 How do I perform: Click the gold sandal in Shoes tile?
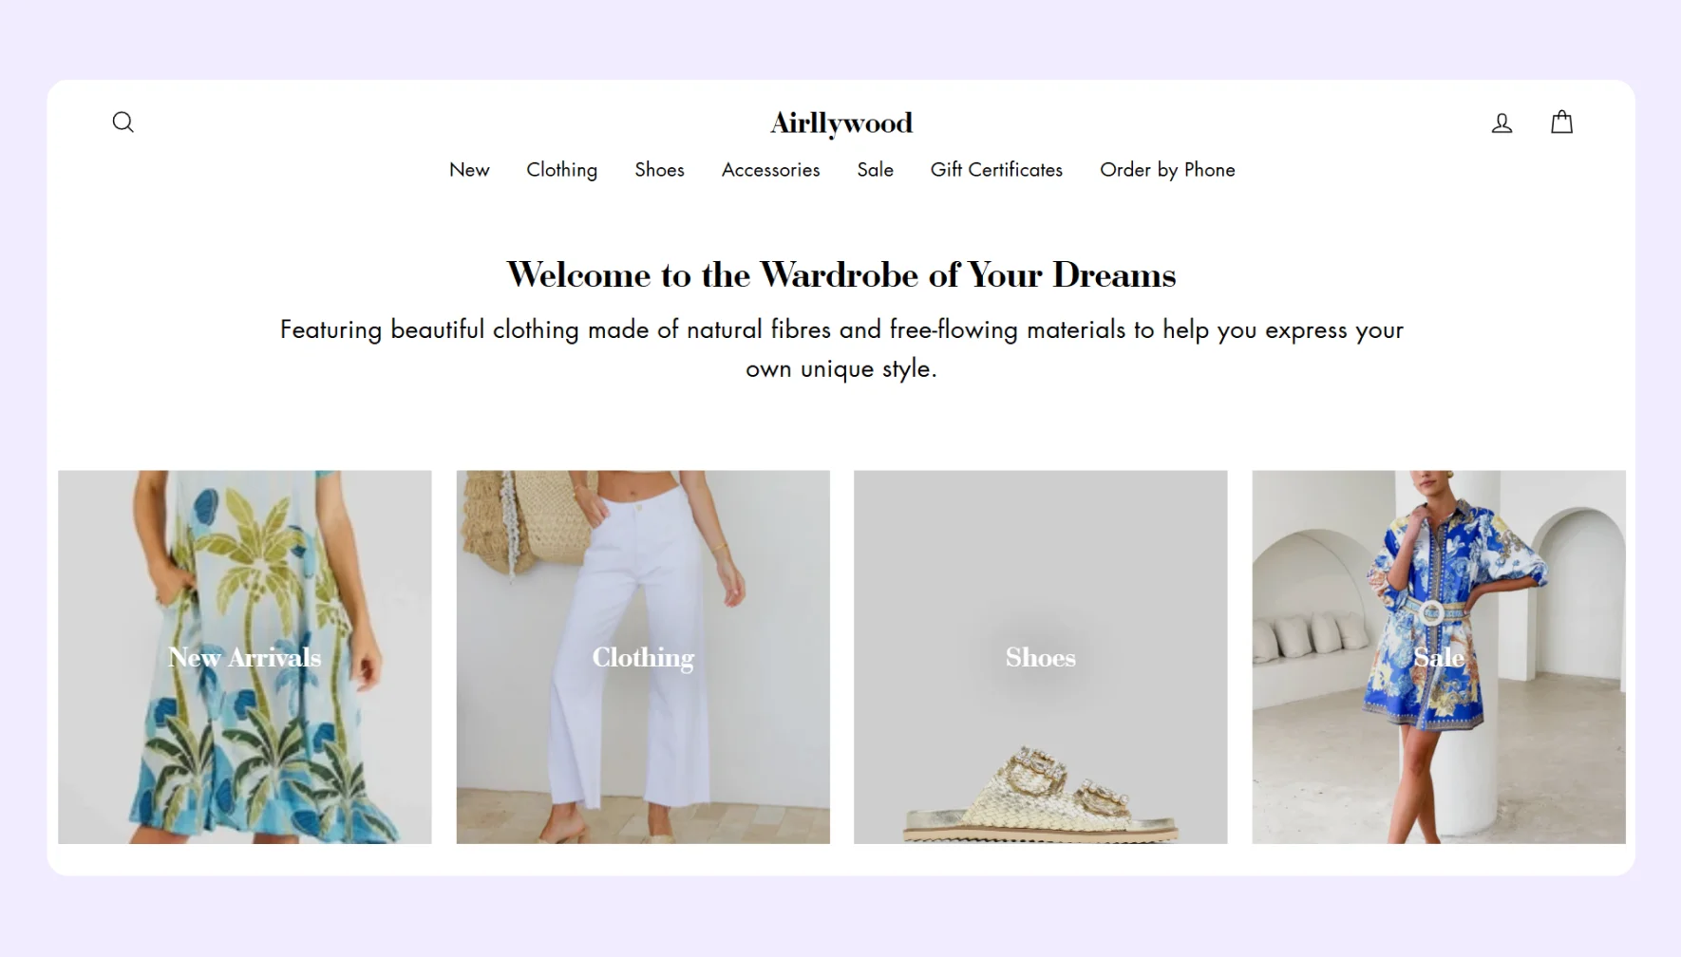click(1041, 796)
